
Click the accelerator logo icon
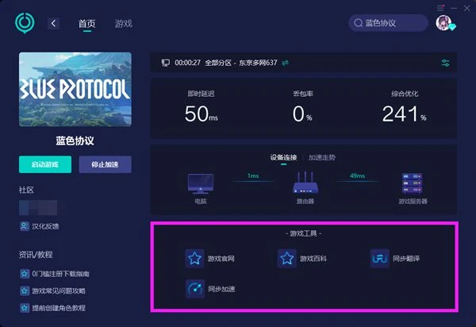[x=25, y=23]
